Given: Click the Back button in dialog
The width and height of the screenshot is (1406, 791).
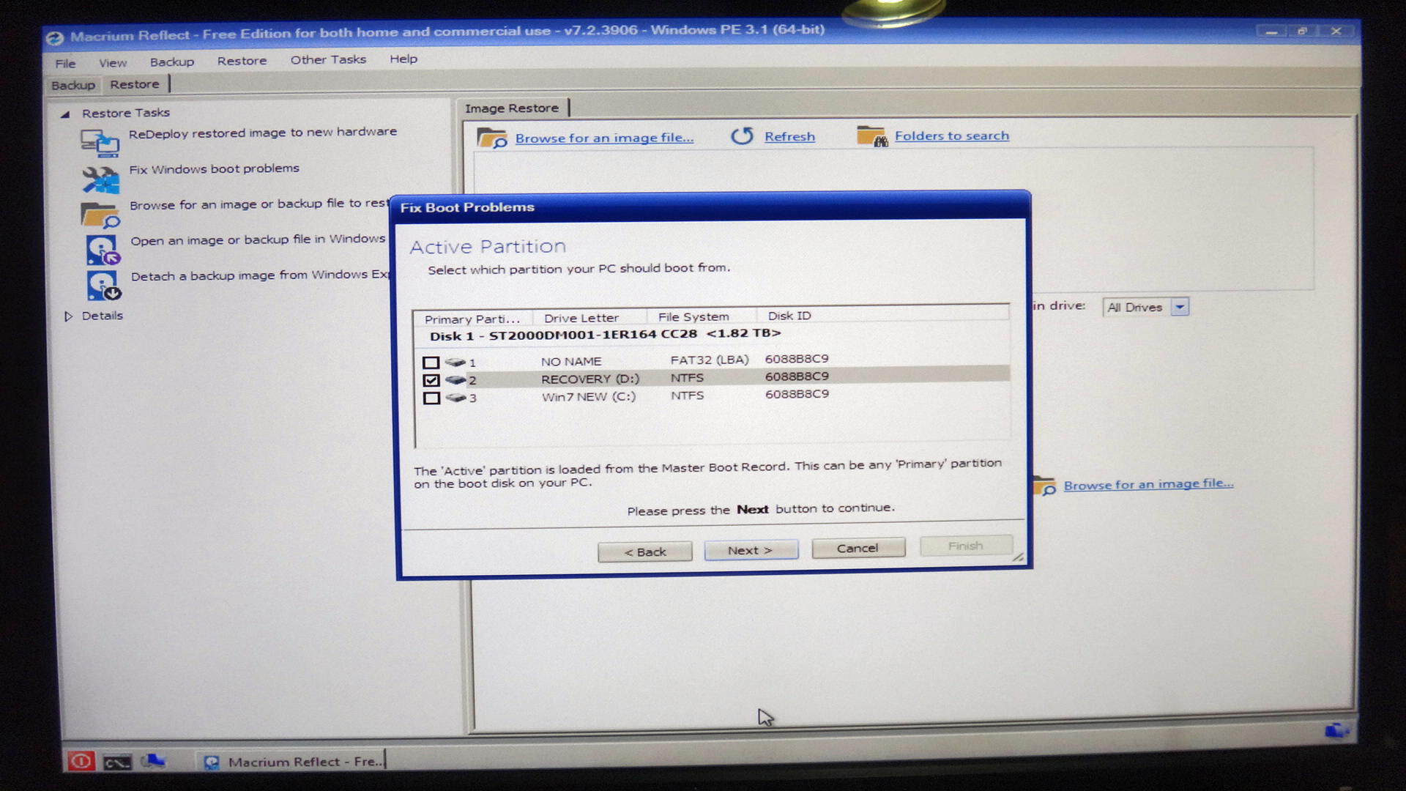Looking at the screenshot, I should pyautogui.click(x=644, y=552).
